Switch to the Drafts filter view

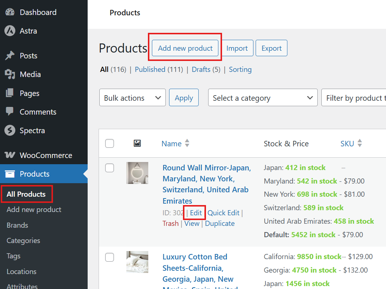coord(201,69)
